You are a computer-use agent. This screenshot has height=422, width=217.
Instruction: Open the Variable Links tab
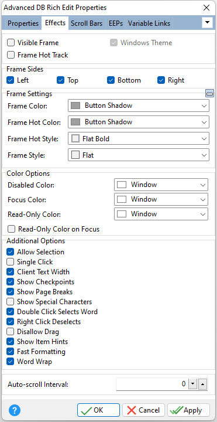pyautogui.click(x=149, y=23)
